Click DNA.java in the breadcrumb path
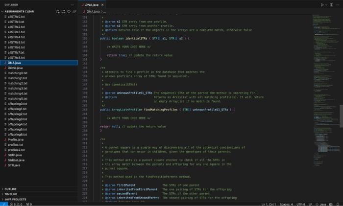This screenshot has width=343, height=206. tap(93, 12)
